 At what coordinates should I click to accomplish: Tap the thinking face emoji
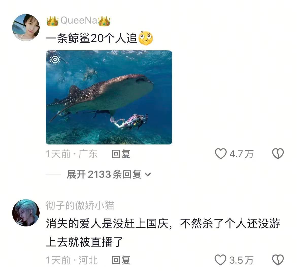point(146,38)
